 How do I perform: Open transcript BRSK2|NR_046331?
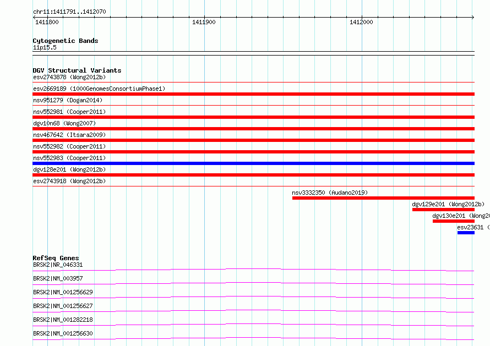pyautogui.click(x=58, y=265)
